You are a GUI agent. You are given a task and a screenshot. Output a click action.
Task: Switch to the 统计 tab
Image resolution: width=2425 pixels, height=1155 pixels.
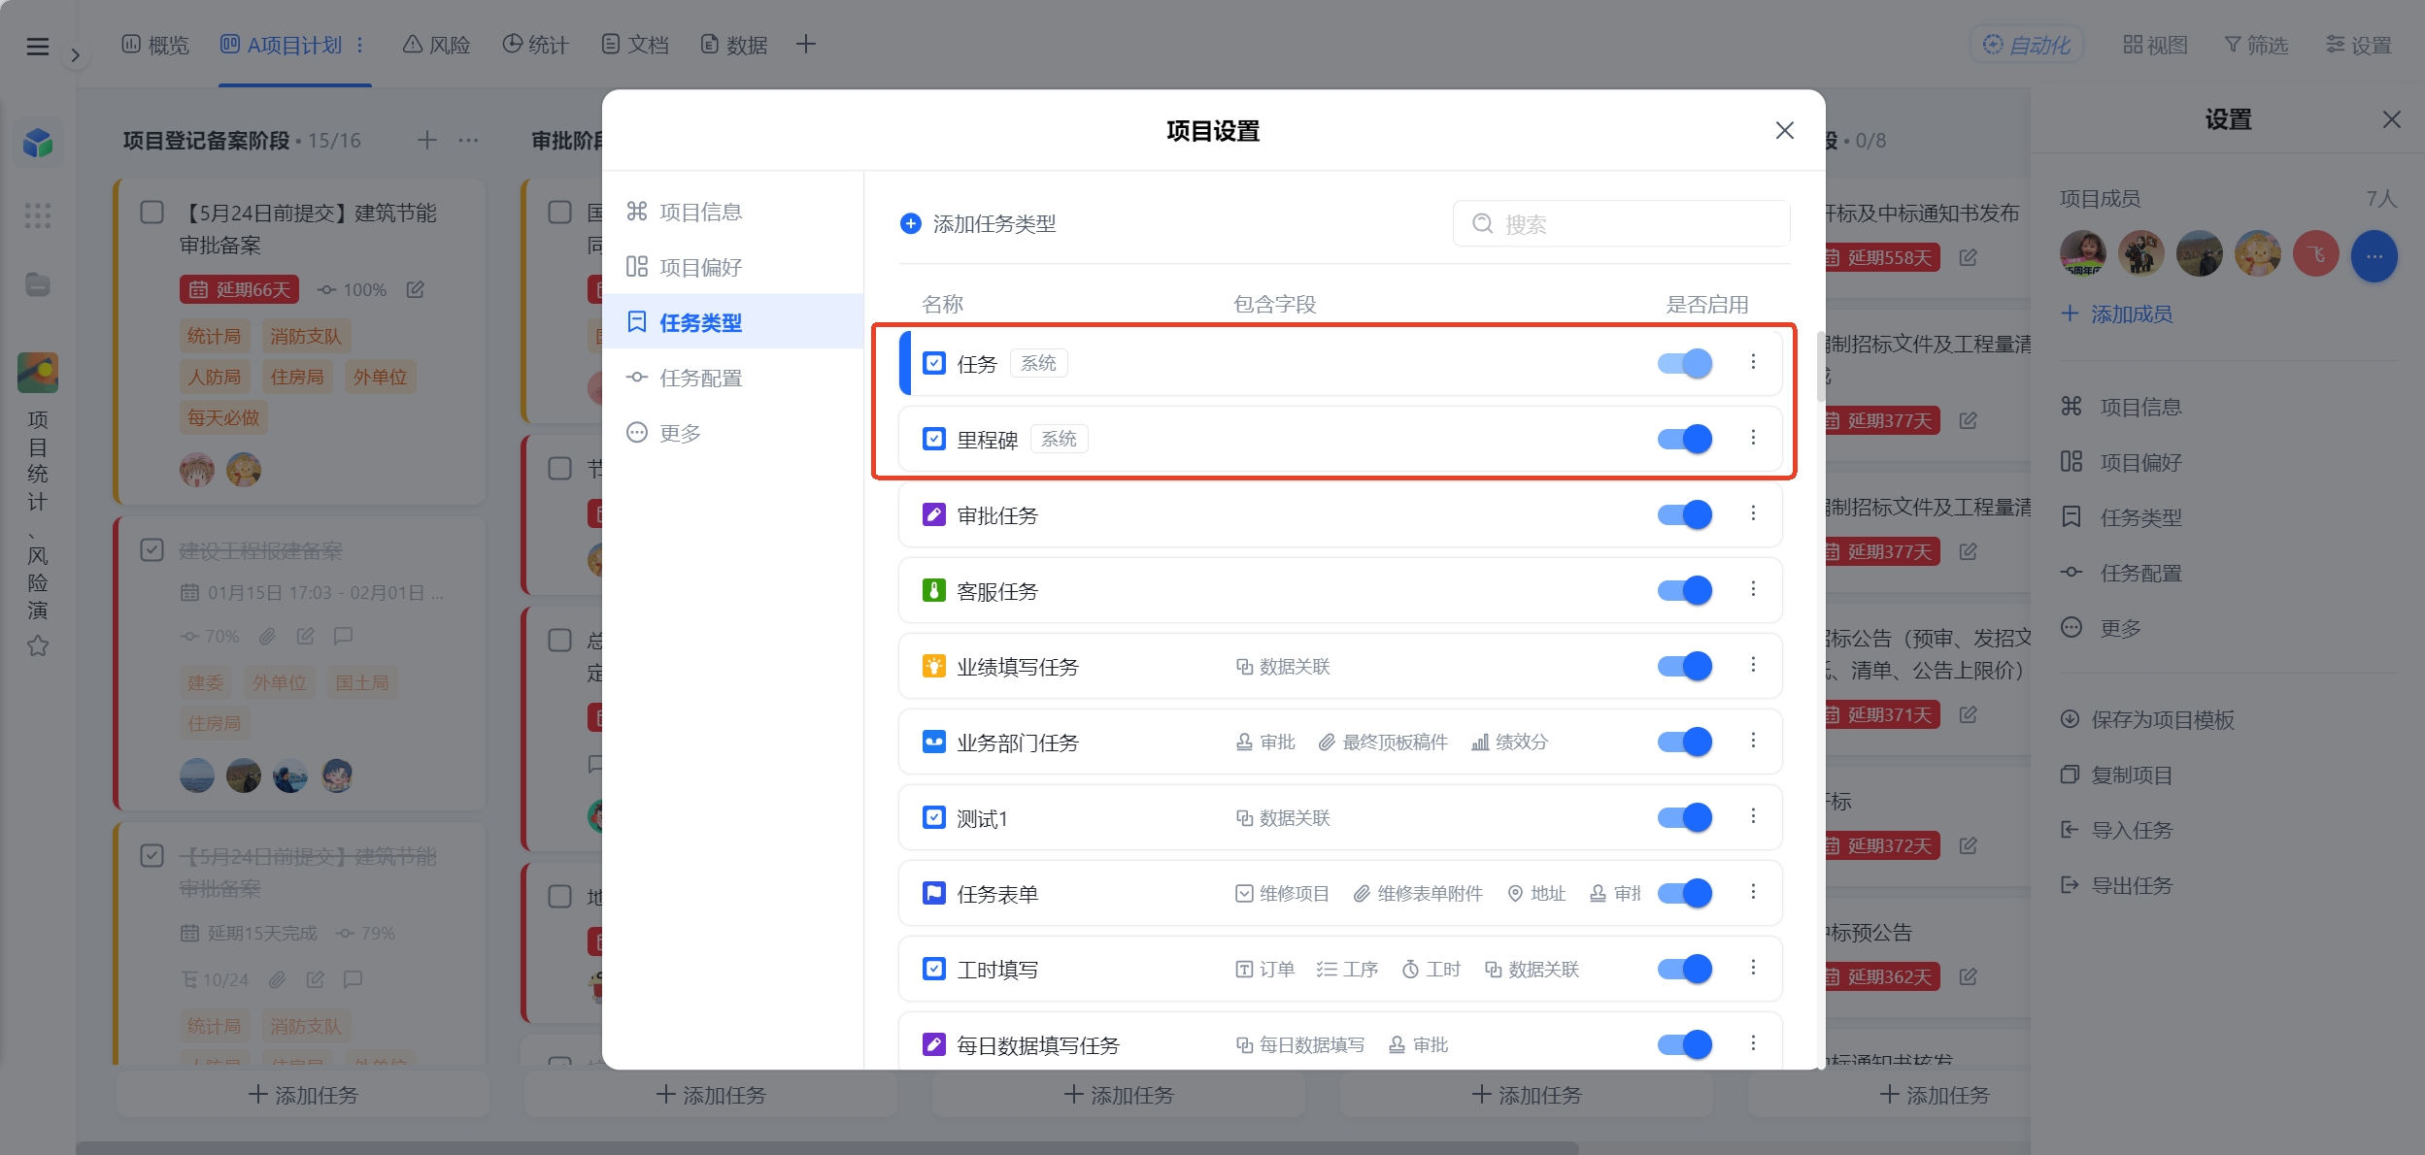(535, 45)
